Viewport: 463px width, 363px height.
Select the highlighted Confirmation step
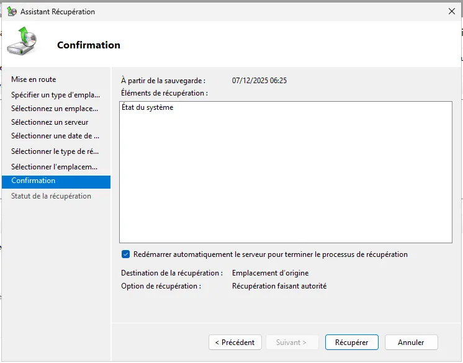click(x=34, y=181)
